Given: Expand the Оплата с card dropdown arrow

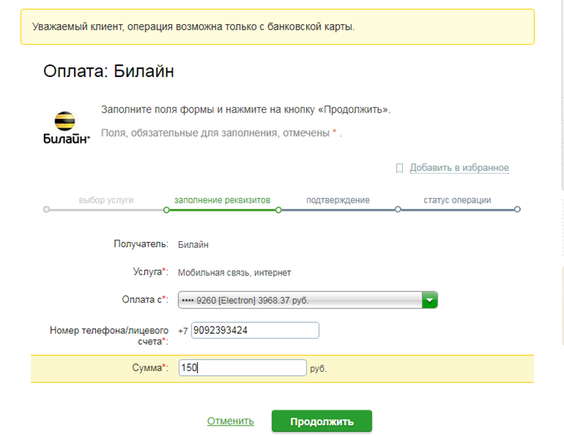Looking at the screenshot, I should pos(430,300).
